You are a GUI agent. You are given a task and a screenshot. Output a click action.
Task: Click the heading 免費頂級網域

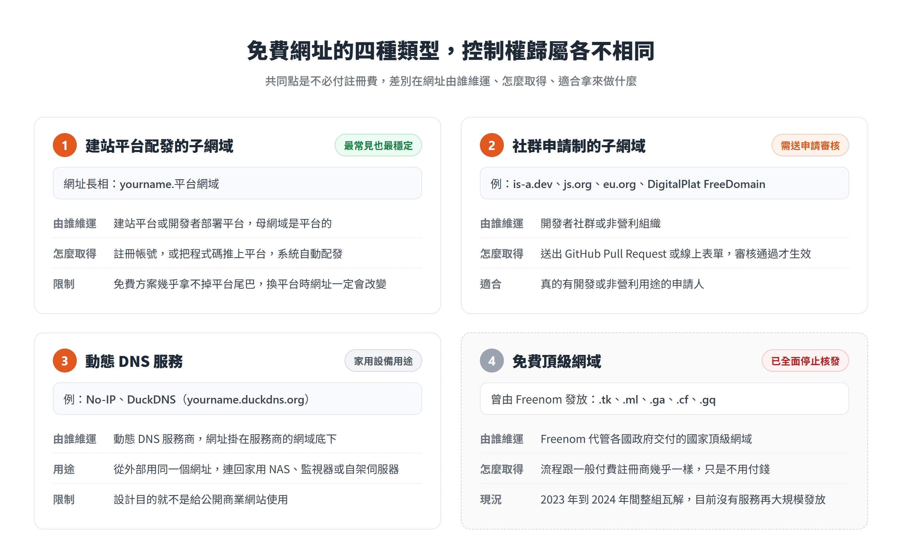click(557, 361)
